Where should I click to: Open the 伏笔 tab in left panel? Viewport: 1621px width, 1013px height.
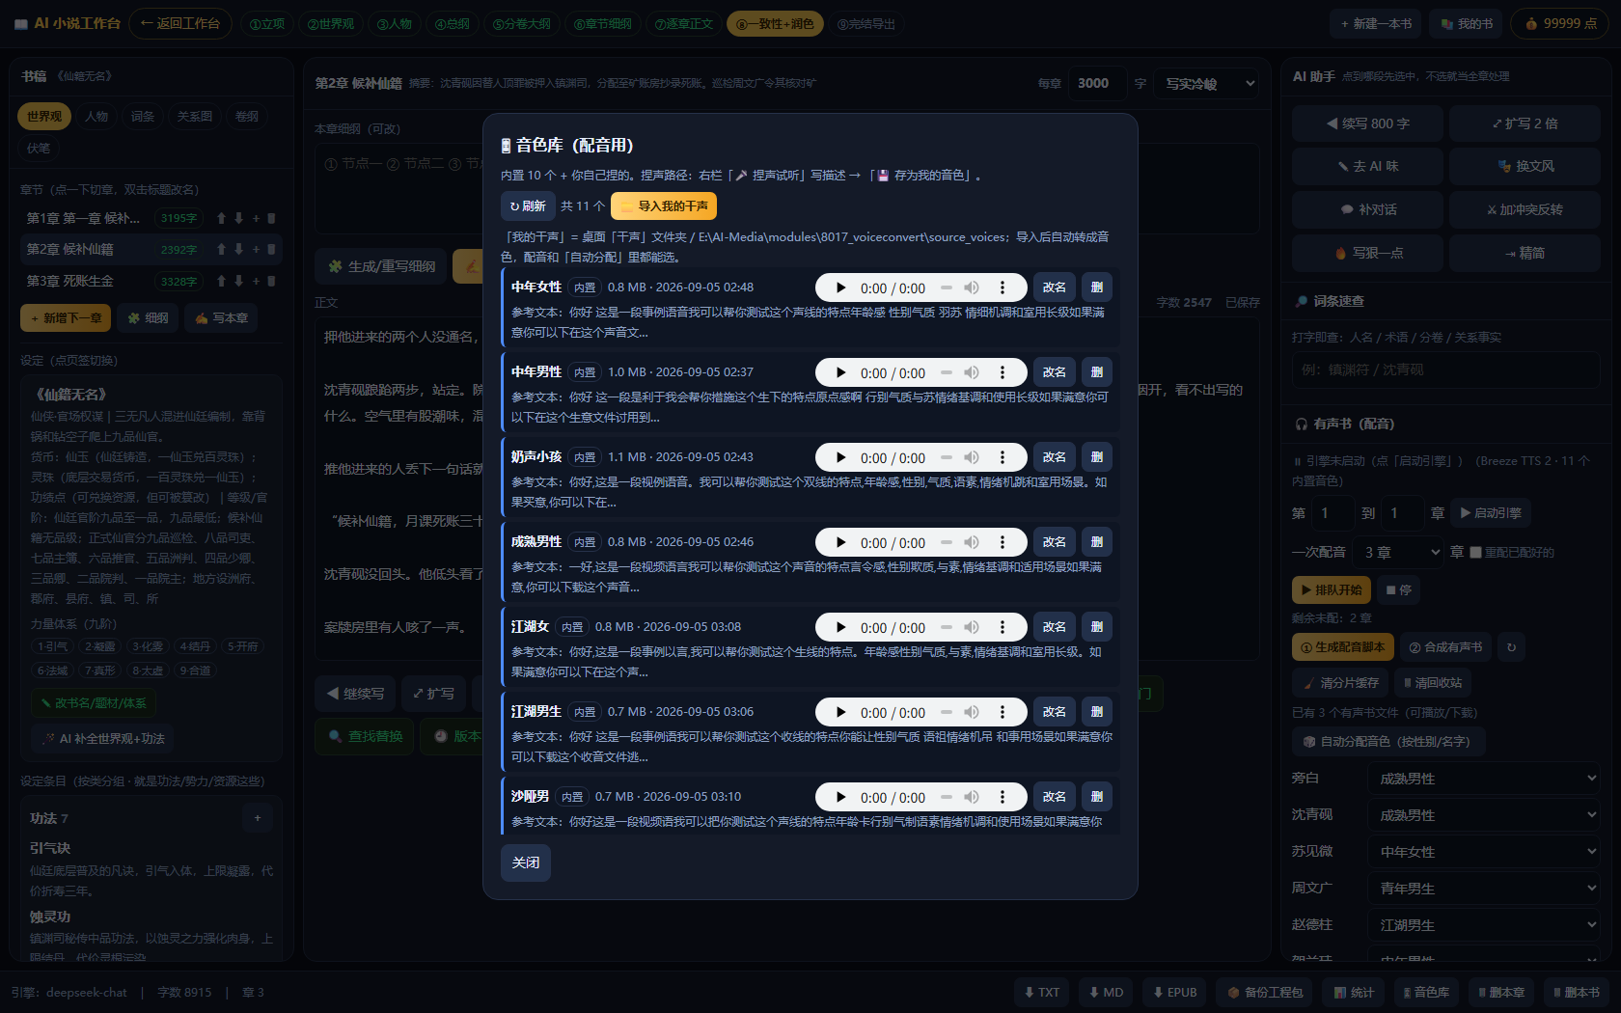[39, 149]
